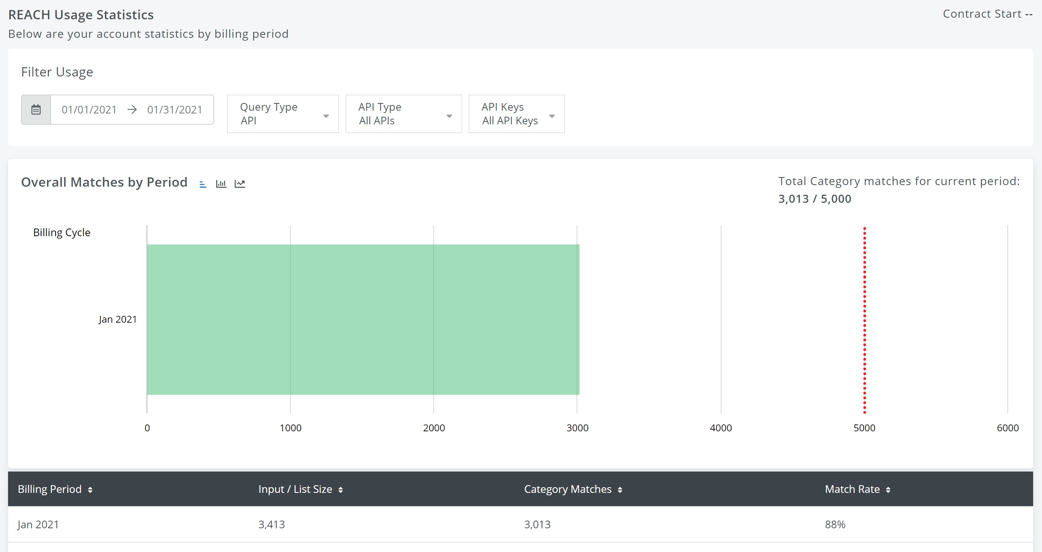The width and height of the screenshot is (1042, 552).
Task: Sort by Match Rate arrows
Action: click(x=888, y=490)
